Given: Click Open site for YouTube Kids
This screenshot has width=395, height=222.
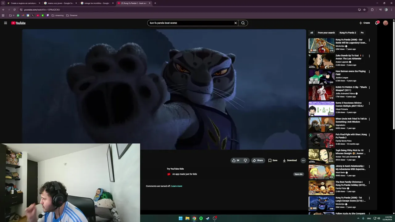Looking at the screenshot, I should [298, 174].
